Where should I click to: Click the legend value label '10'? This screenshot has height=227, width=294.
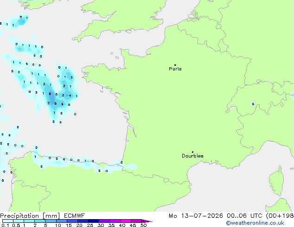58,225
